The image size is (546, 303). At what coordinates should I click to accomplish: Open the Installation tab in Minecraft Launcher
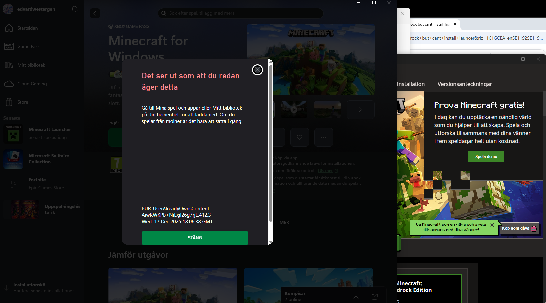411,84
